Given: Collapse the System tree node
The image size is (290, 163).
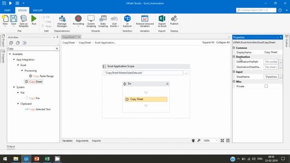Looking at the screenshot, I should point(14,87).
